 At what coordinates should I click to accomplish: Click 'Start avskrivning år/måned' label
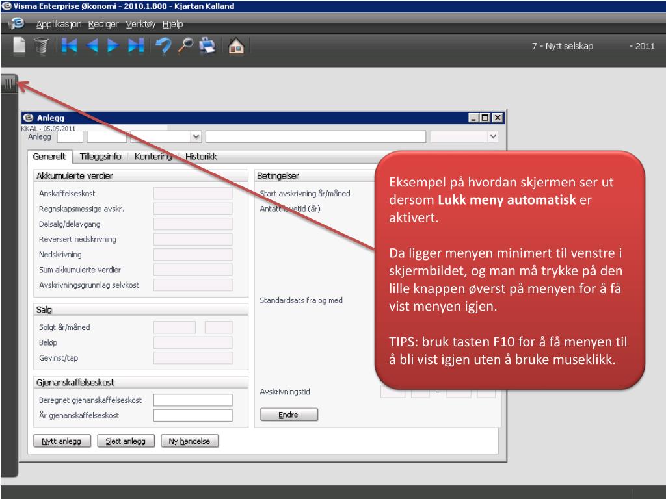(x=305, y=193)
